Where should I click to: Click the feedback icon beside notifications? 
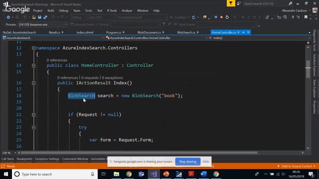(x=239, y=3)
